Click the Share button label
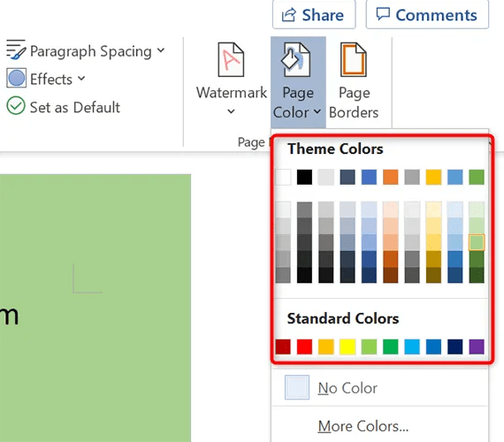The width and height of the screenshot is (504, 442). [323, 15]
